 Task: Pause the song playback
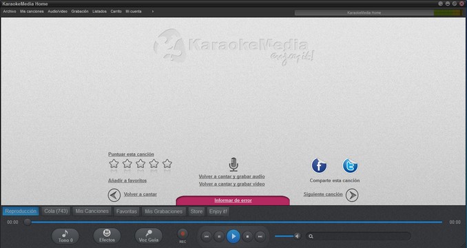(x=219, y=236)
